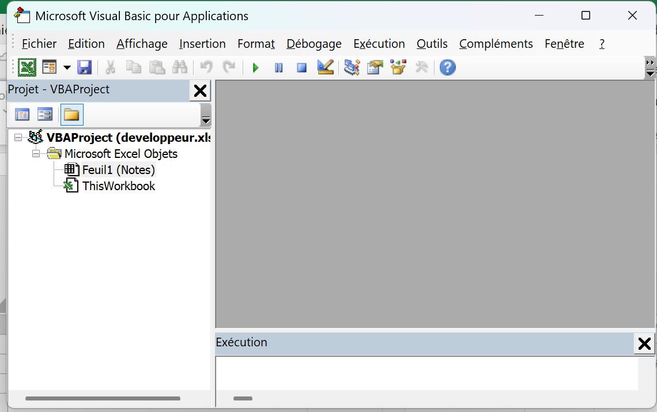Screen dimensions: 657x412
Task: Close the Projet - VBAProject panel
Action: [201, 90]
